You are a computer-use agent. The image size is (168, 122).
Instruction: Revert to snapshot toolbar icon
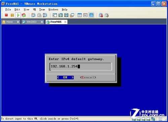point(39,15)
